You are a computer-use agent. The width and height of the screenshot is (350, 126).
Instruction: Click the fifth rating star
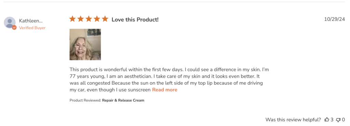point(105,19)
